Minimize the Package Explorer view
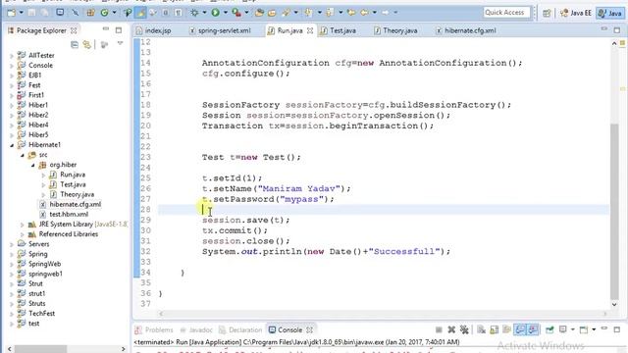Screen dimensions: 628x353 tap(106, 29)
